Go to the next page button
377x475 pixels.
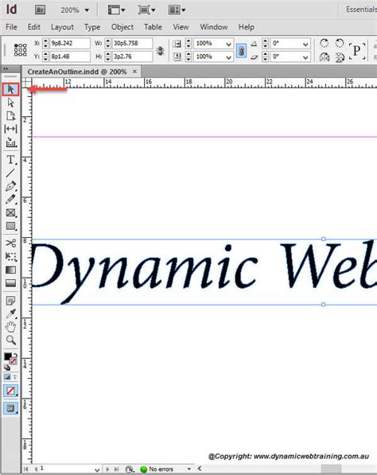click(x=107, y=469)
